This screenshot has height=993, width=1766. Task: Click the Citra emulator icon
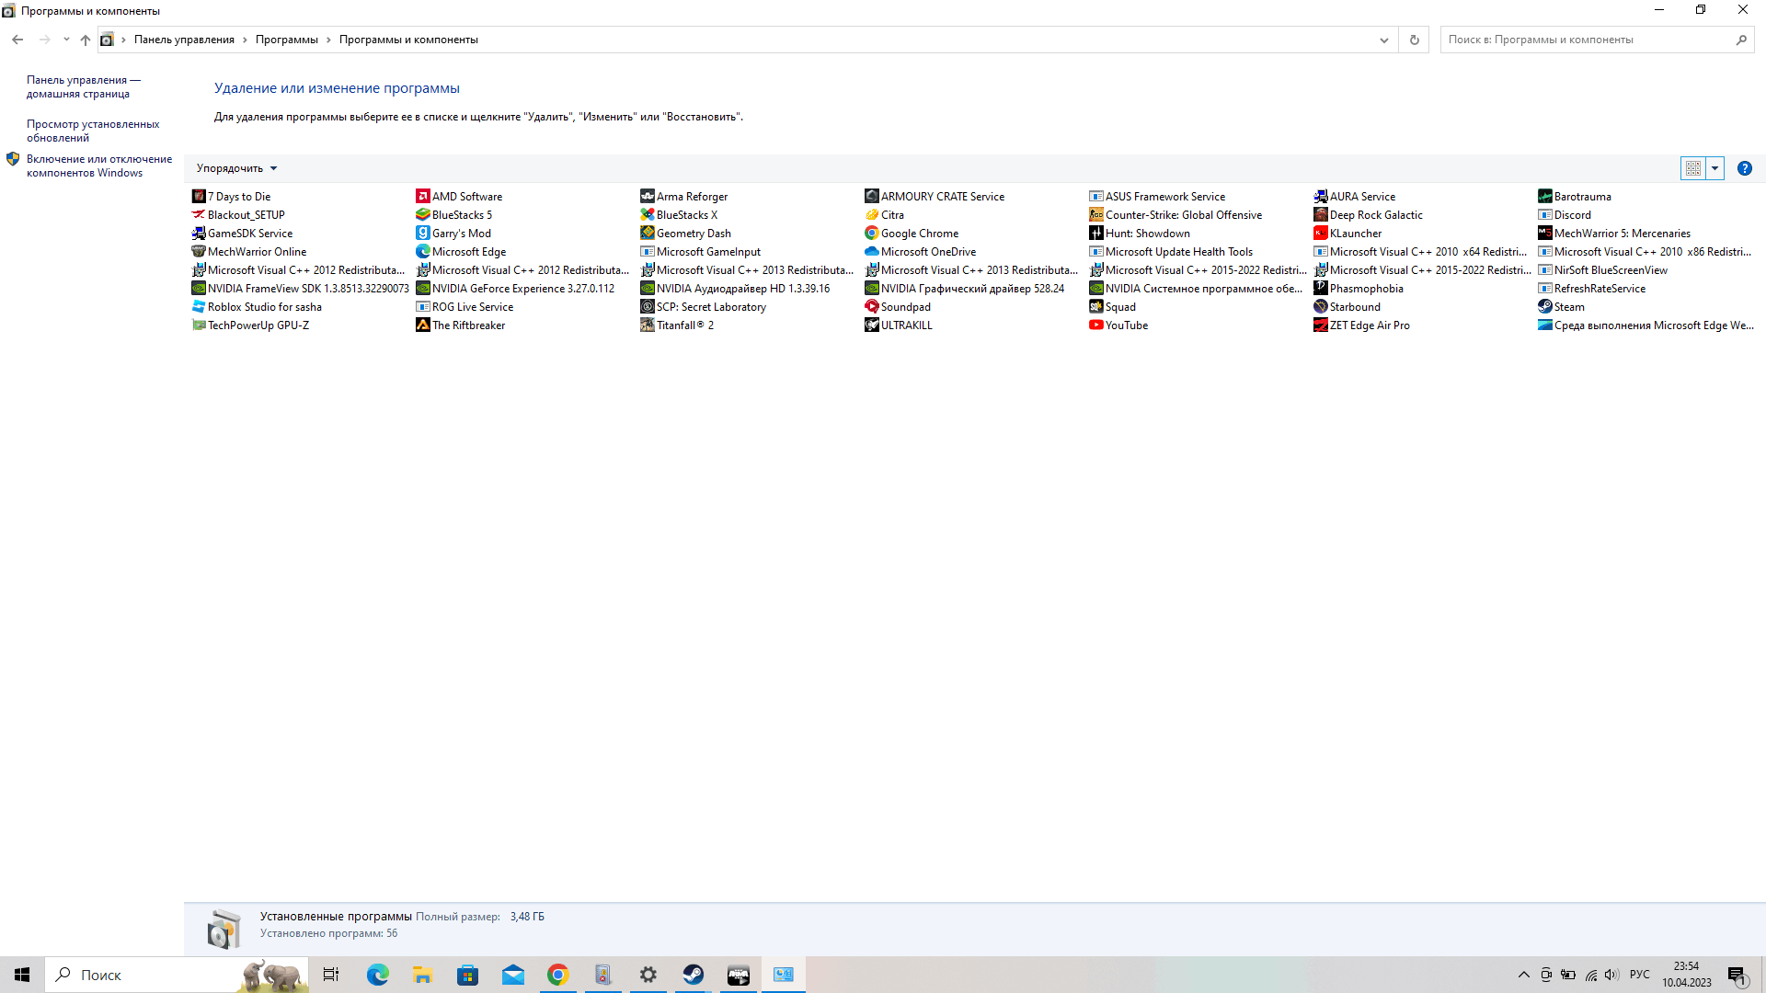pos(872,214)
